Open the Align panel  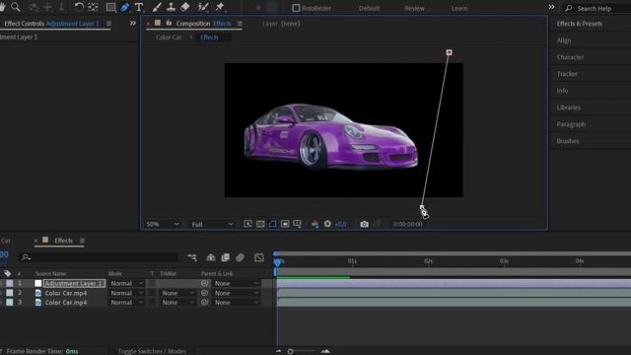(564, 40)
